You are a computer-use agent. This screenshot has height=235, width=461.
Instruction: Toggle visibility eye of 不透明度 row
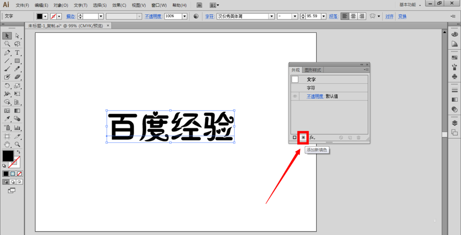[295, 96]
